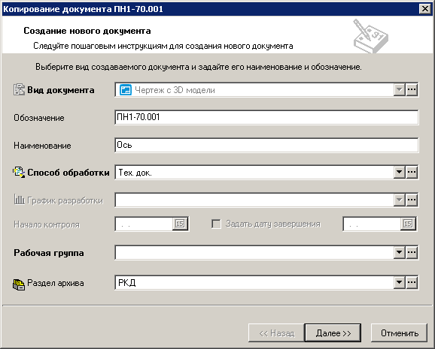Image resolution: width=435 pixels, height=349 pixels.
Task: Open calendar picker for completion date
Action: (408, 224)
